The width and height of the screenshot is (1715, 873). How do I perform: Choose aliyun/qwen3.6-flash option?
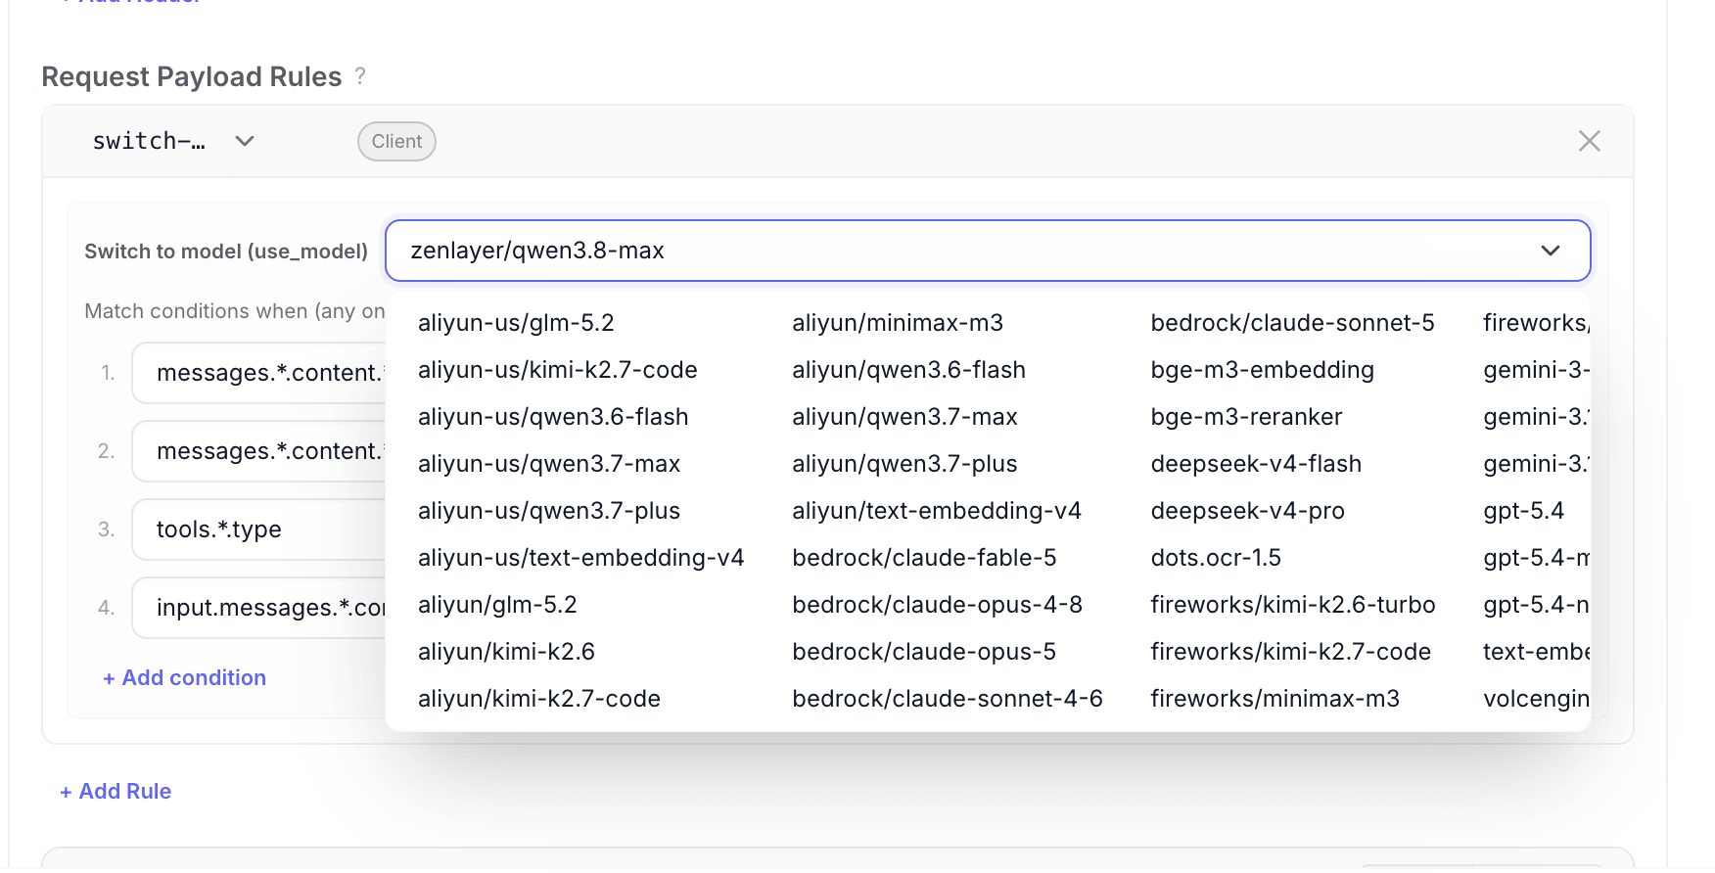click(x=908, y=370)
